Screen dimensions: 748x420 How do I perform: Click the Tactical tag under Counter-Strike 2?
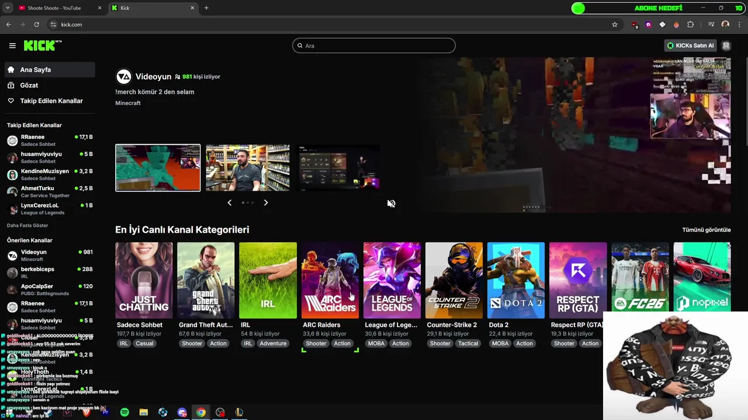(468, 344)
